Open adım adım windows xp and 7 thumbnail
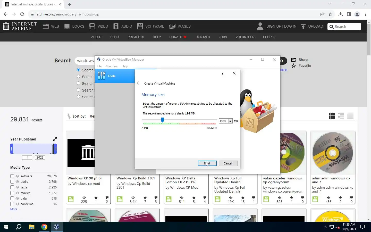Viewport: 371px width, 232px height. (333, 153)
